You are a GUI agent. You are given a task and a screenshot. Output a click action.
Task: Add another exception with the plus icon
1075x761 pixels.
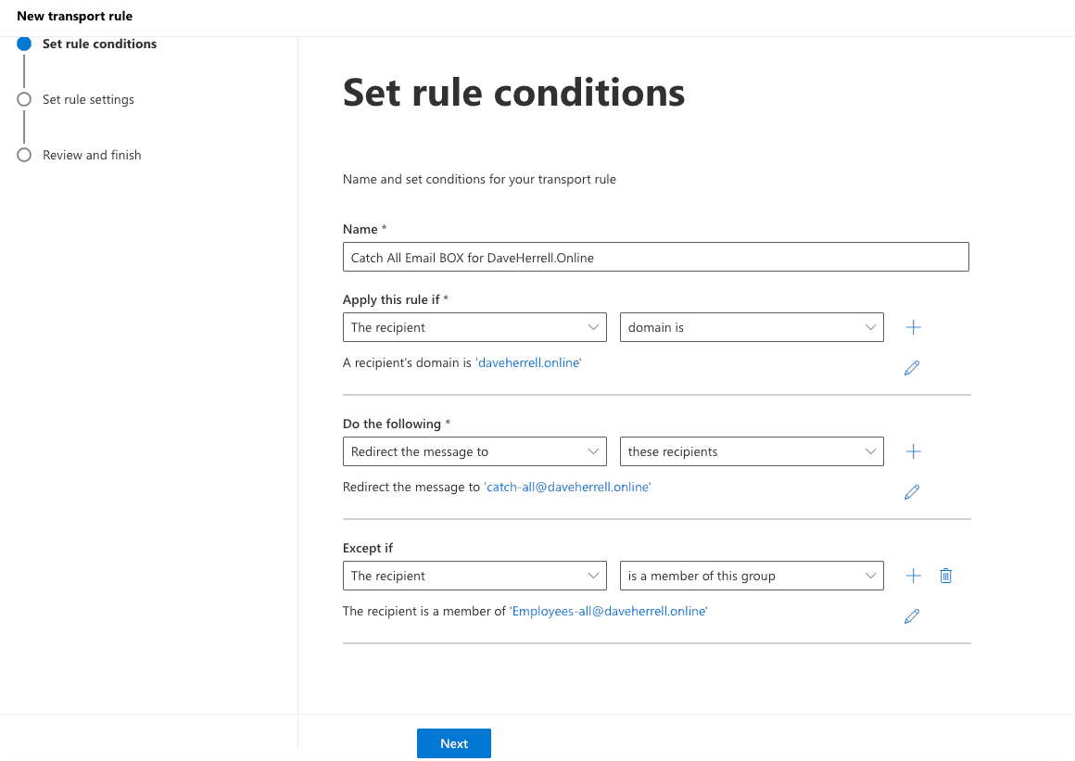coord(913,576)
